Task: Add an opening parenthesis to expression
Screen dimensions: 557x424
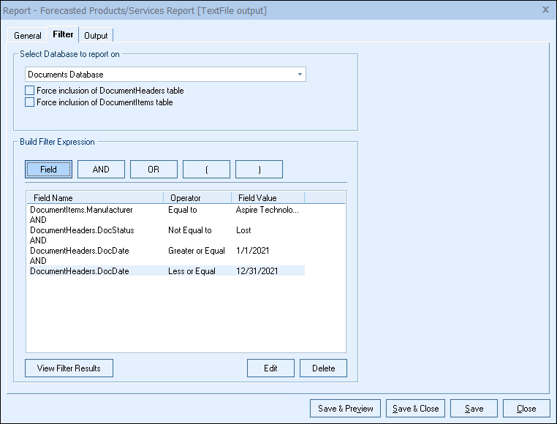Action: 206,170
